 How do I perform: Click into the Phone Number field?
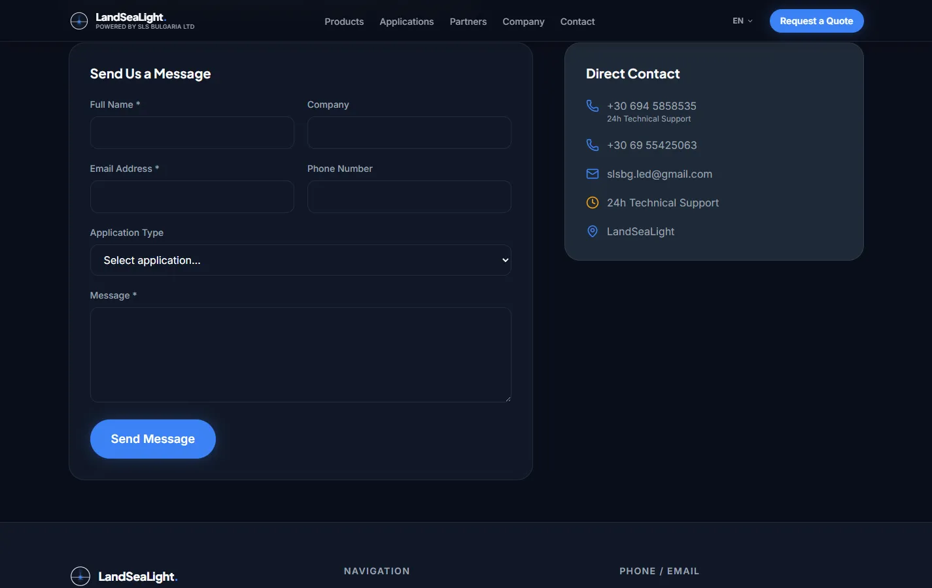coord(409,197)
